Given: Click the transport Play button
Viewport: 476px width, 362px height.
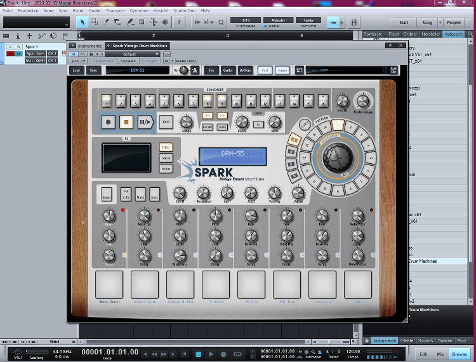Looking at the screenshot, I should coord(211,354).
